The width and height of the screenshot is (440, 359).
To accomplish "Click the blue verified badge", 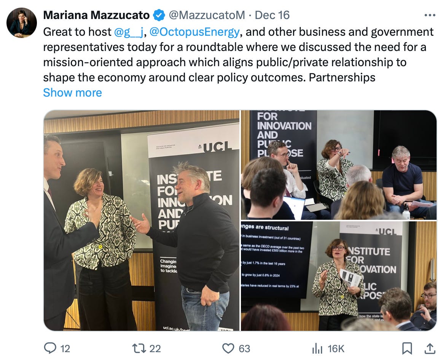I will click(159, 15).
